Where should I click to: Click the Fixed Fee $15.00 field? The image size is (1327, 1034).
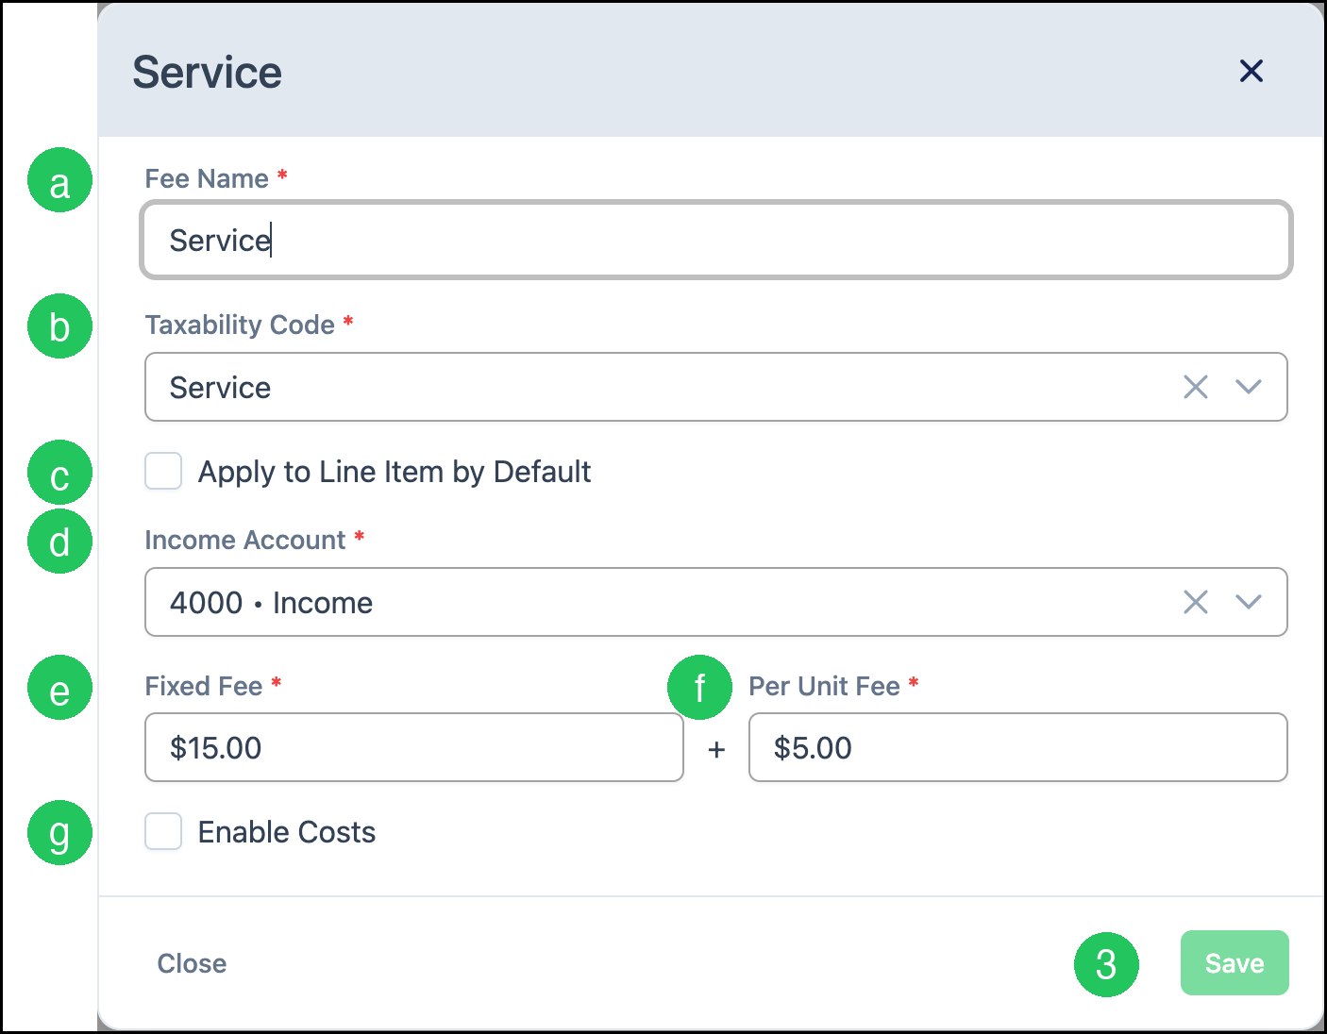414,747
